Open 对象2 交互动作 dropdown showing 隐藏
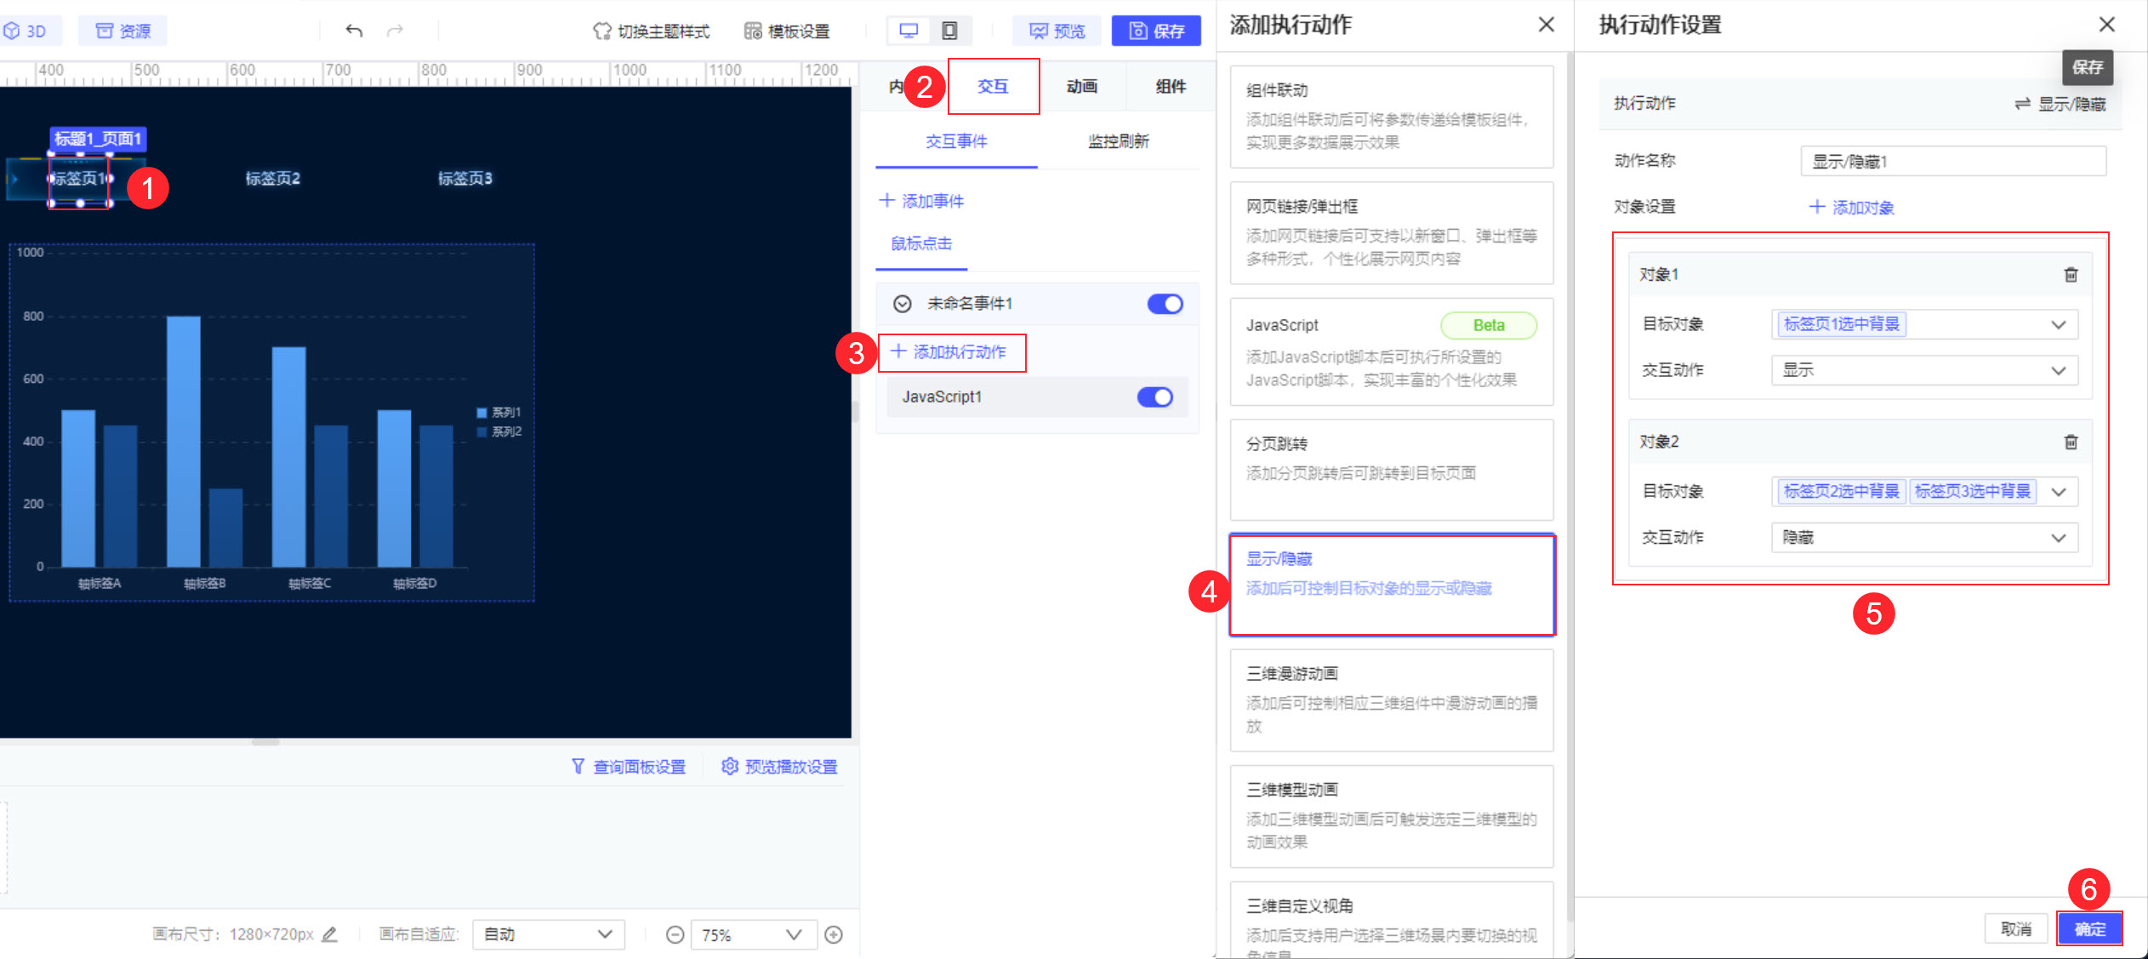The height and width of the screenshot is (959, 2148). [x=1924, y=538]
